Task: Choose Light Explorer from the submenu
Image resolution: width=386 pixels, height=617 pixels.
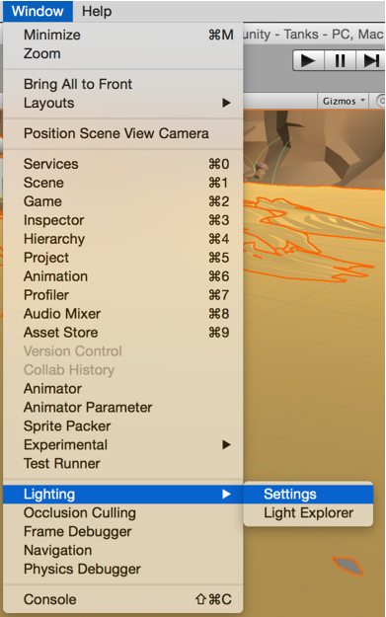Action: point(308,513)
